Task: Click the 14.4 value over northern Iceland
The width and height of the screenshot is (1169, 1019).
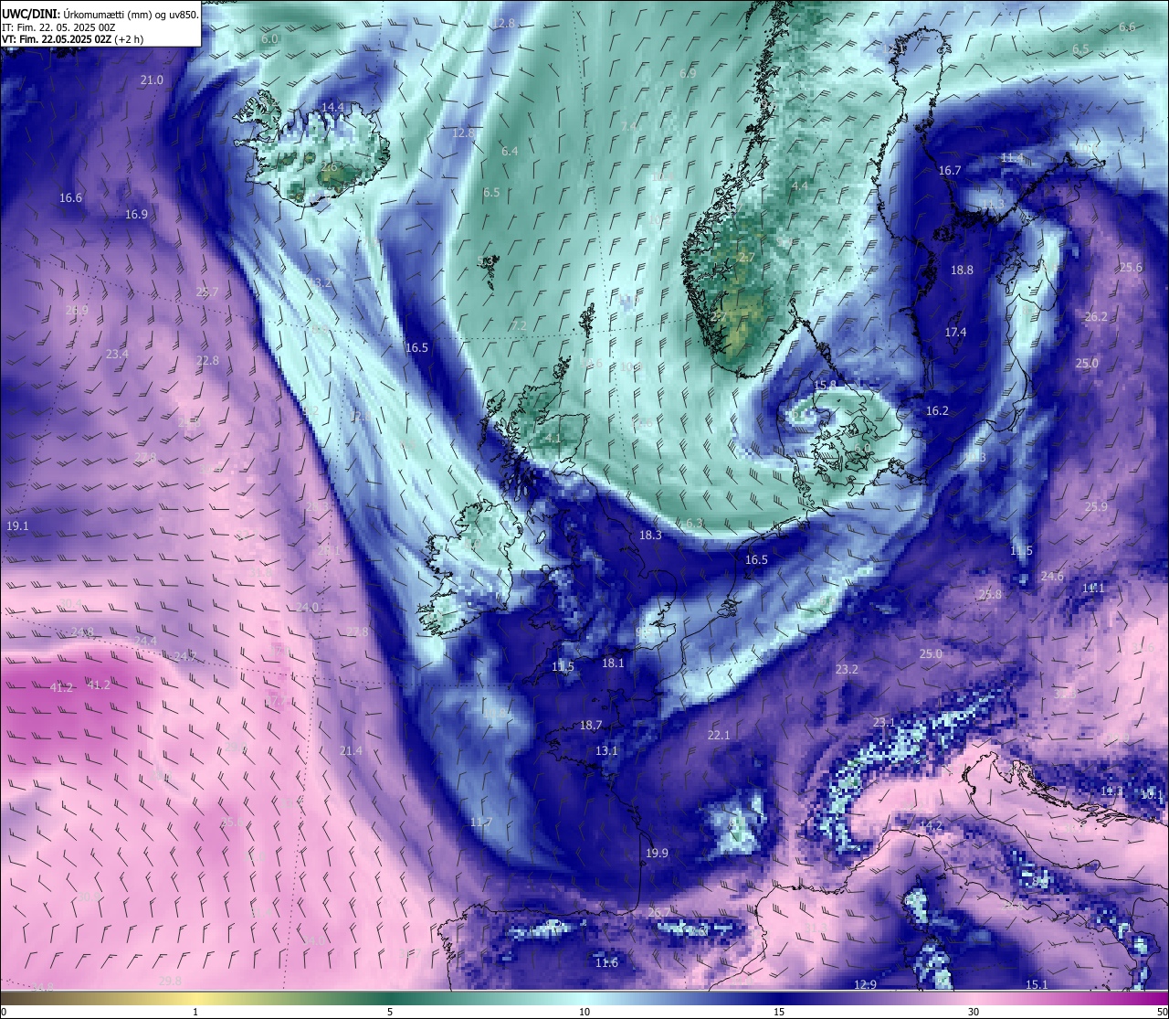Action: (332, 107)
